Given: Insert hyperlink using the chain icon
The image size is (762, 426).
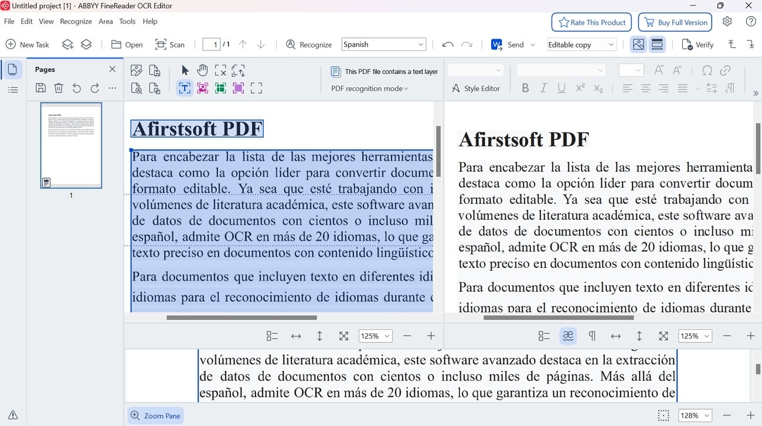Looking at the screenshot, I should point(726,70).
